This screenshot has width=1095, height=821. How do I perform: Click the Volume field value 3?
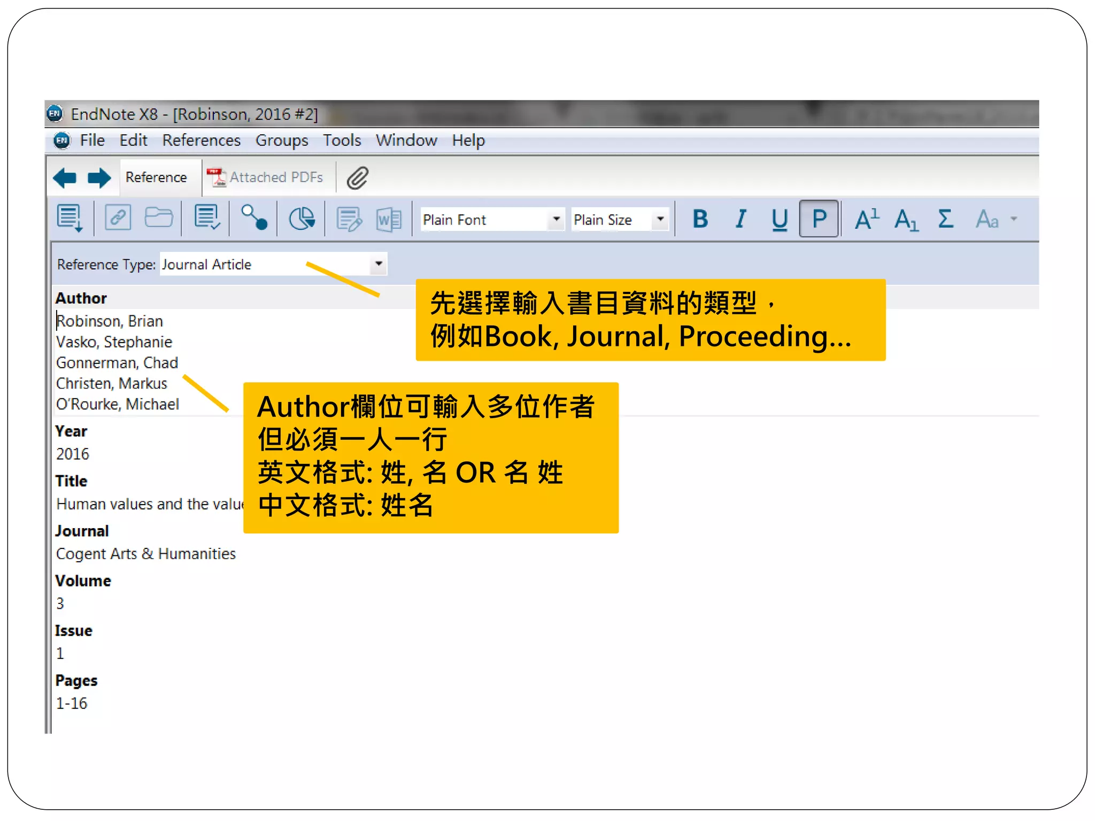click(x=60, y=603)
